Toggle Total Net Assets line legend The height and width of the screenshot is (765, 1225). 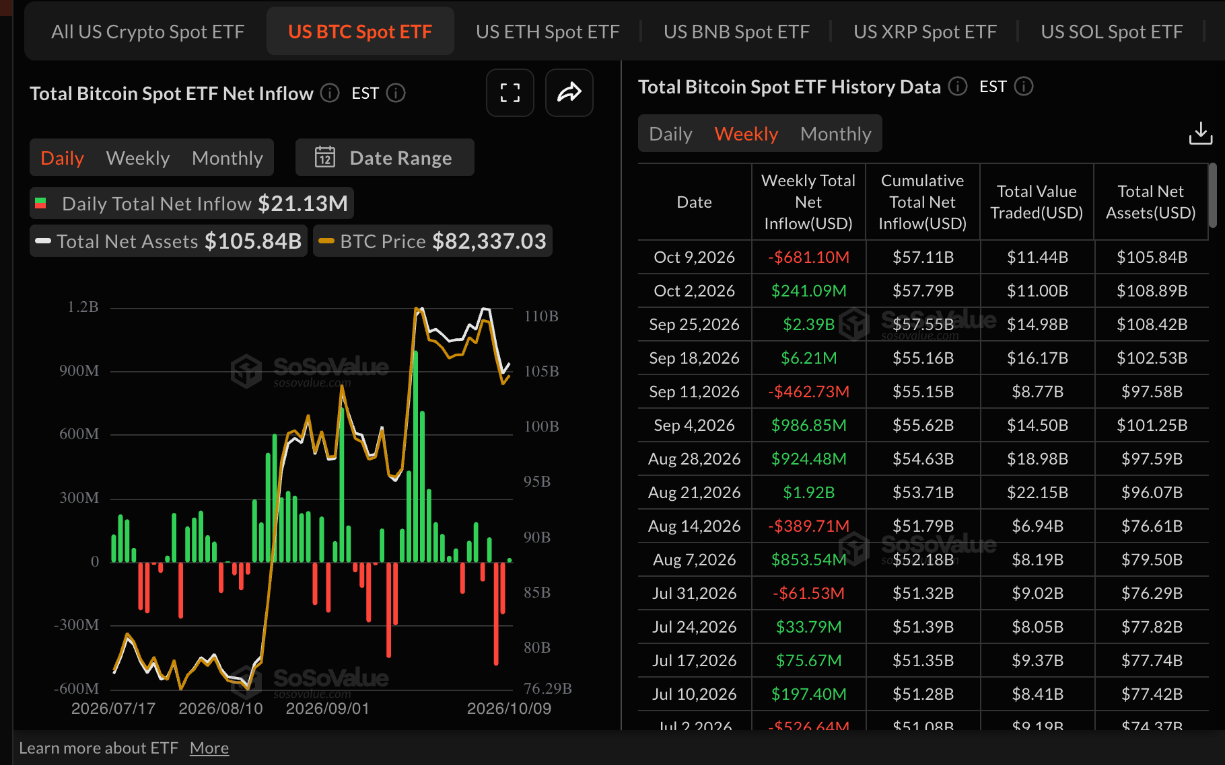[168, 241]
